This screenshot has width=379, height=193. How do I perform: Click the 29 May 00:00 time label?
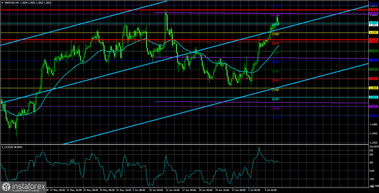(x=107, y=190)
